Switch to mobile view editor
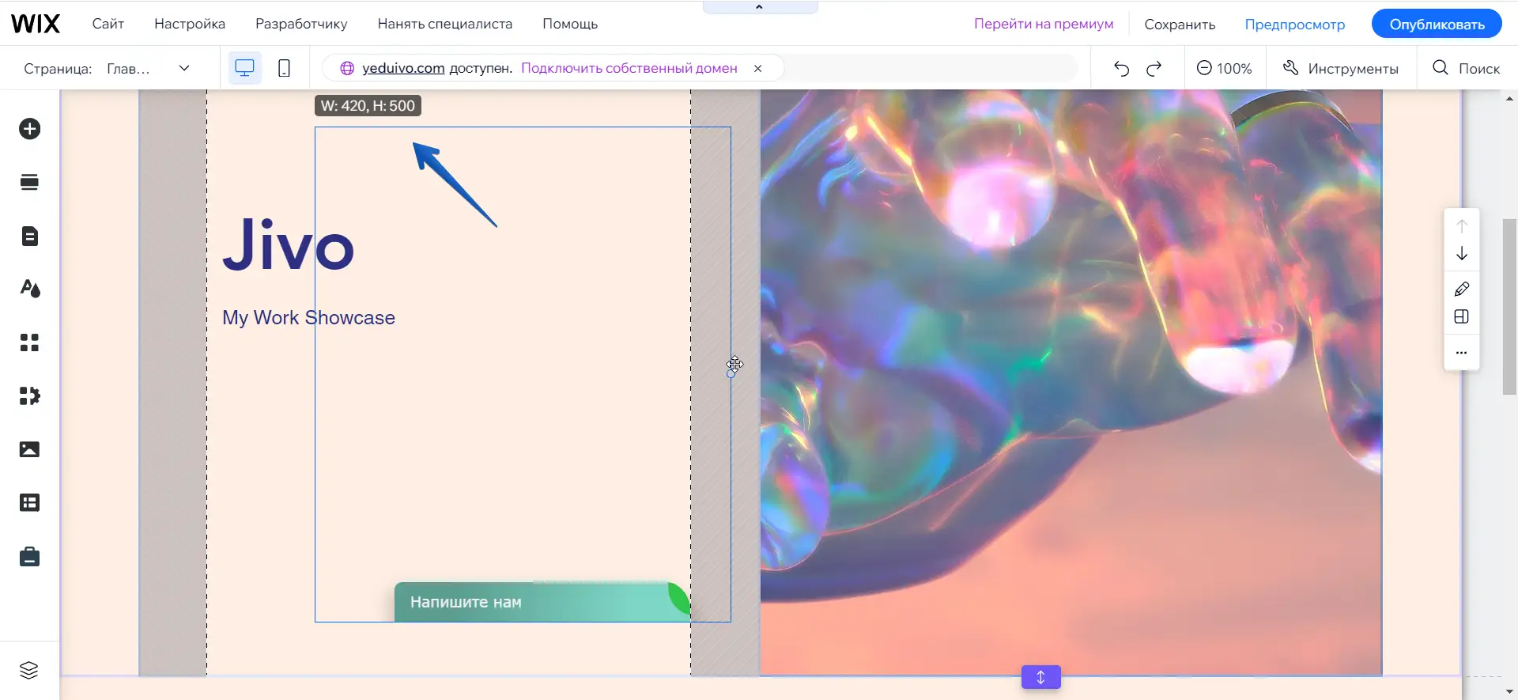Screen dimensions: 1518x700 [284, 69]
